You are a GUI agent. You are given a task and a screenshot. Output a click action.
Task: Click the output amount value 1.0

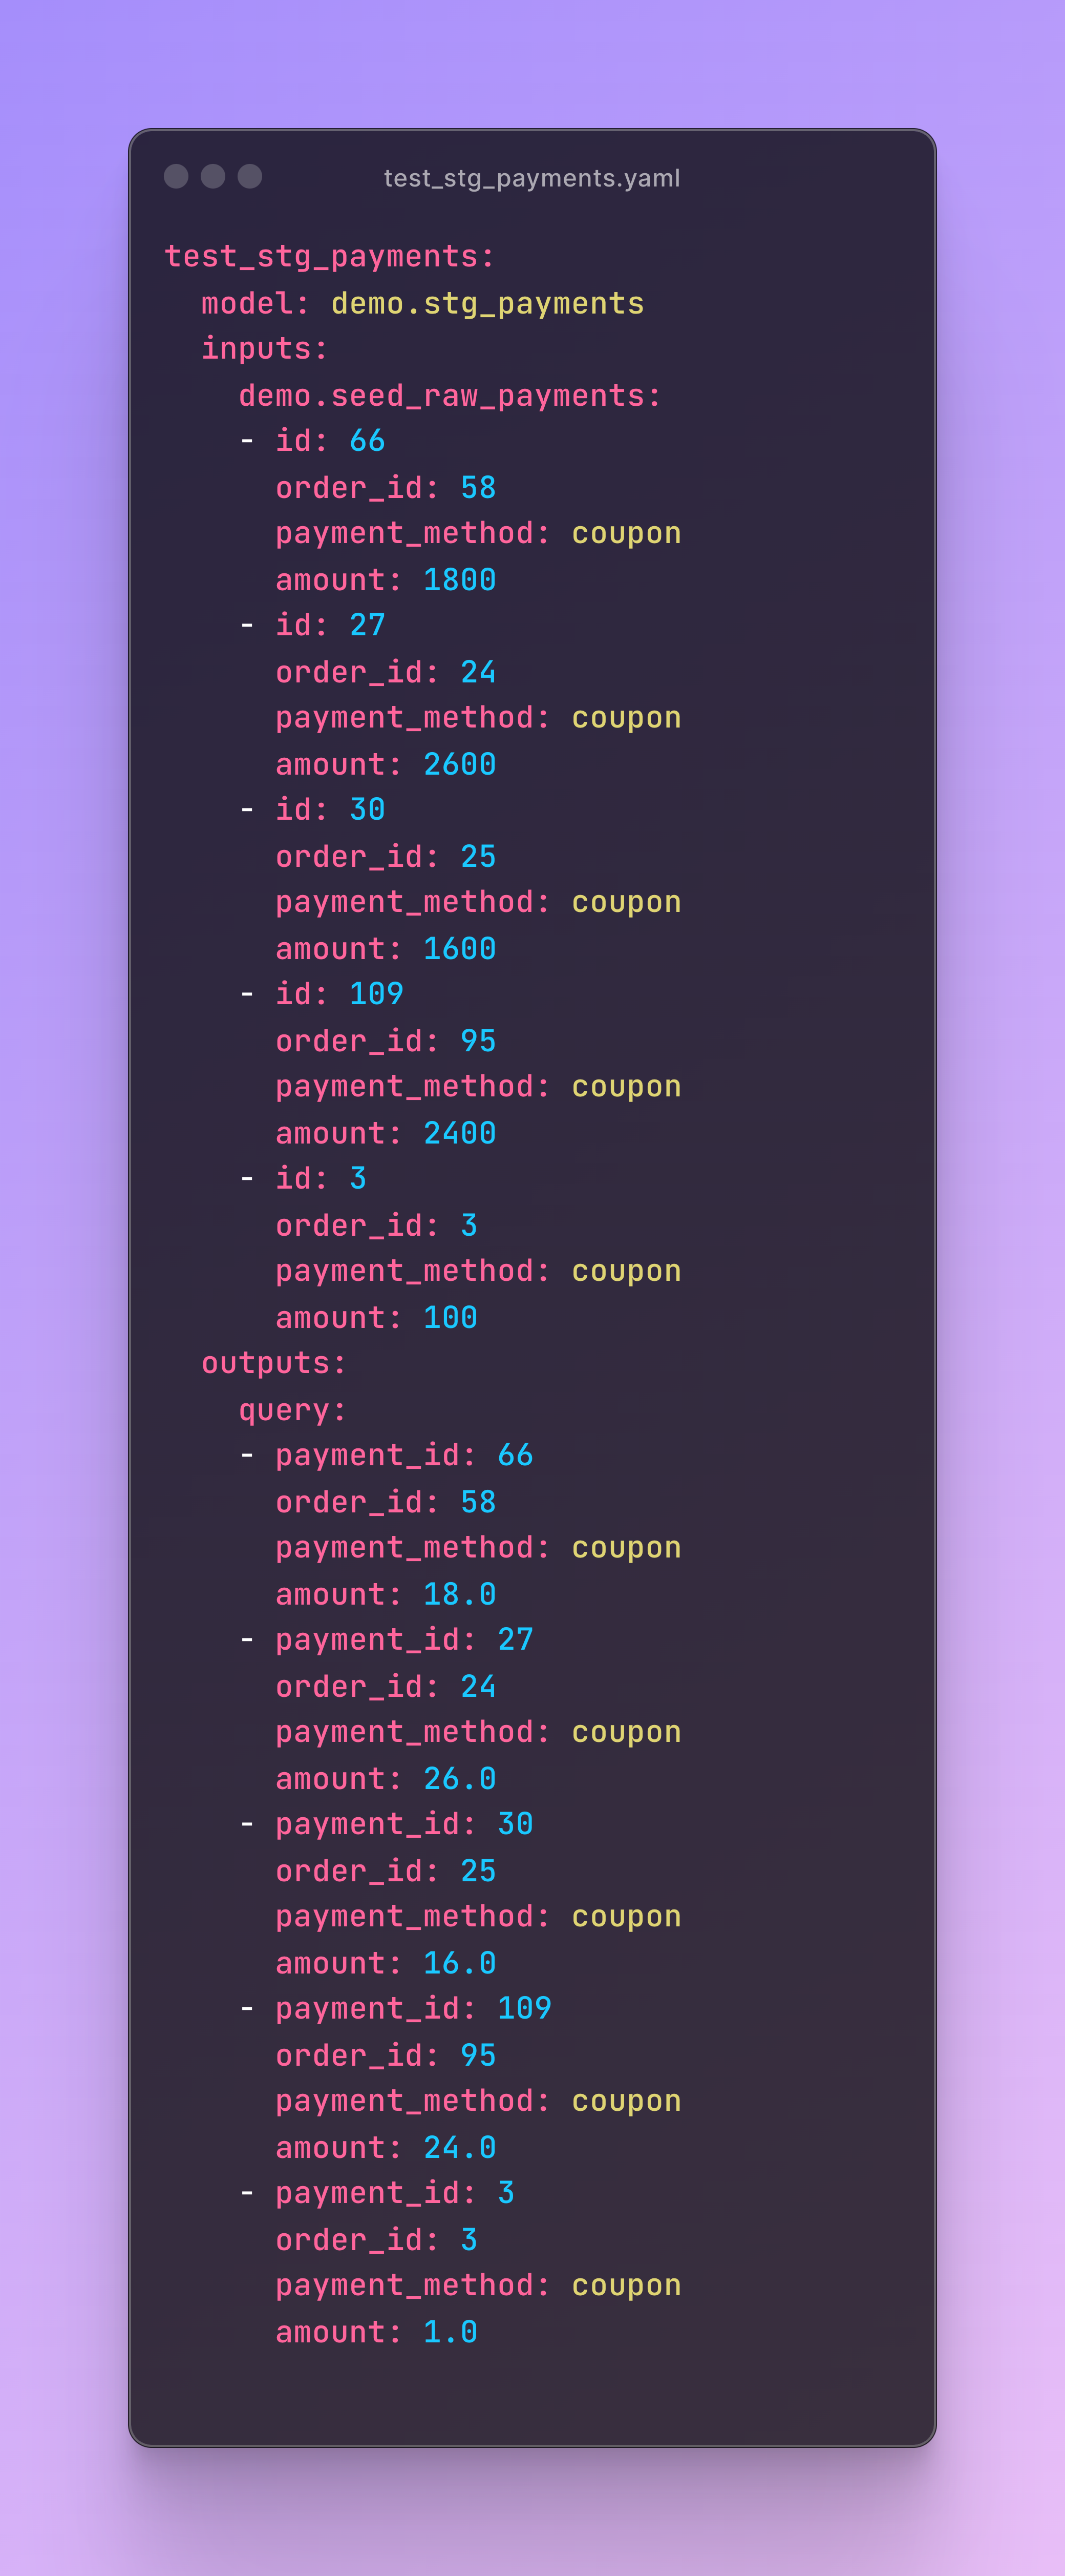pos(451,2332)
